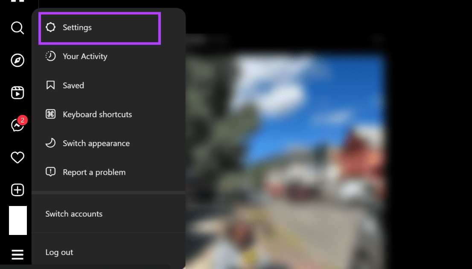Open the Reels icon in sidebar
The width and height of the screenshot is (472, 269).
(17, 92)
